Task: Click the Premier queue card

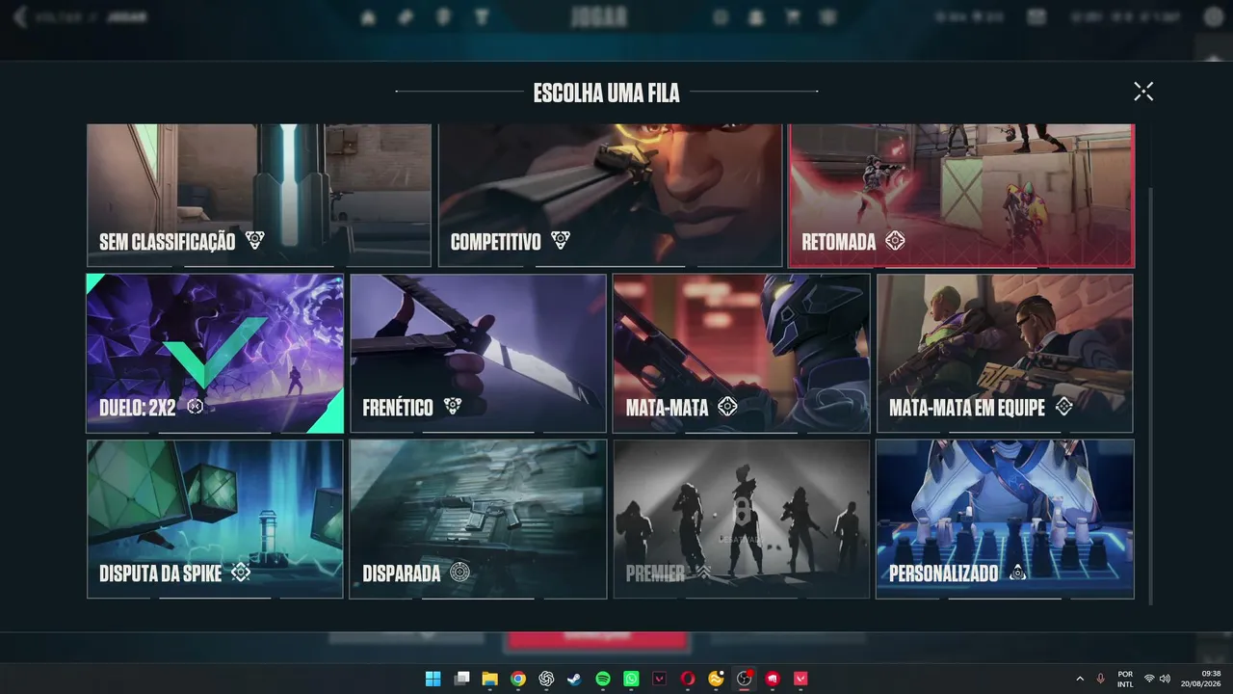Action: click(742, 520)
